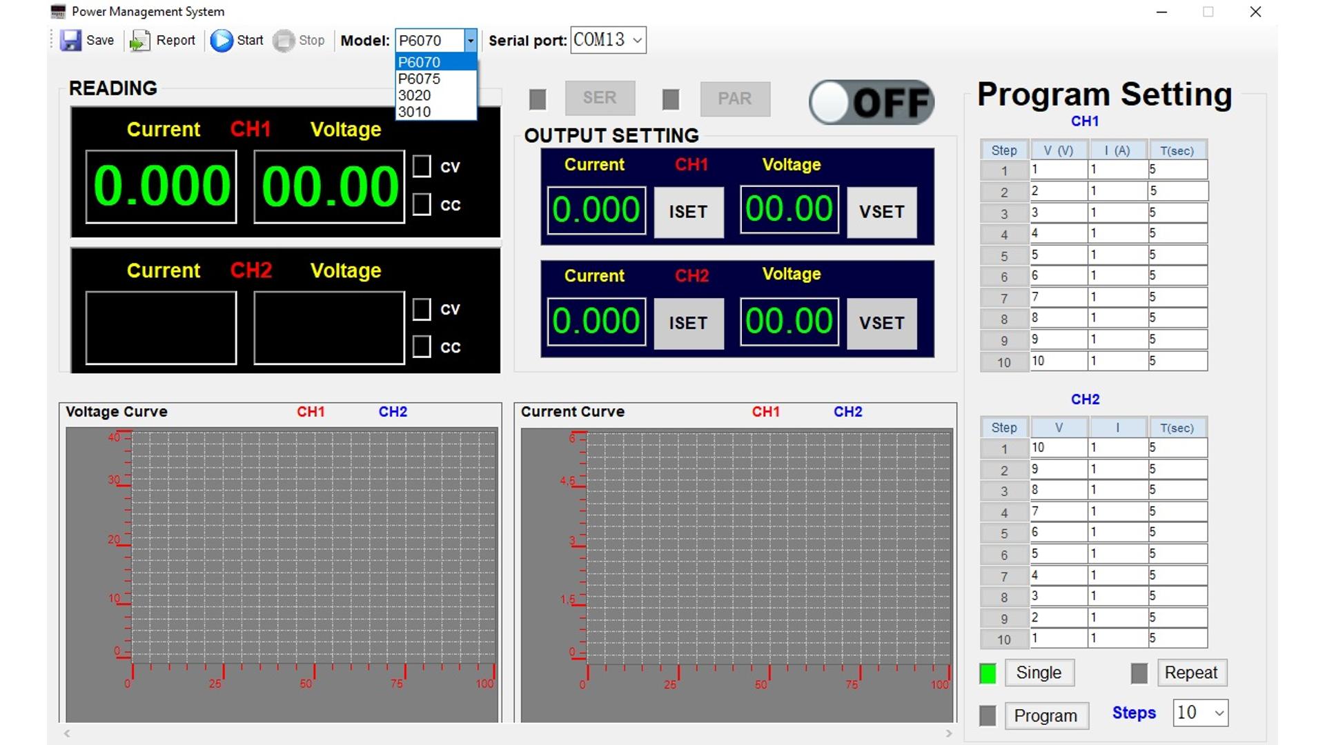Click CH2 program step 1 voltage cell
Image resolution: width=1325 pixels, height=745 pixels.
pyautogui.click(x=1059, y=448)
